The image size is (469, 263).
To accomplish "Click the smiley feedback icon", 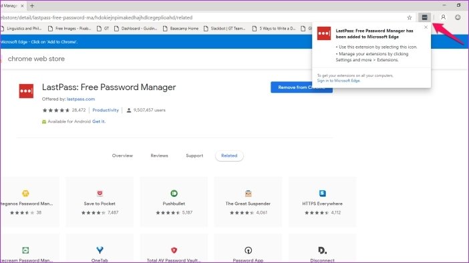I will [x=458, y=17].
